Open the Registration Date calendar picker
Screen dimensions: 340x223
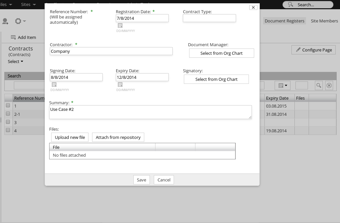(120, 25)
